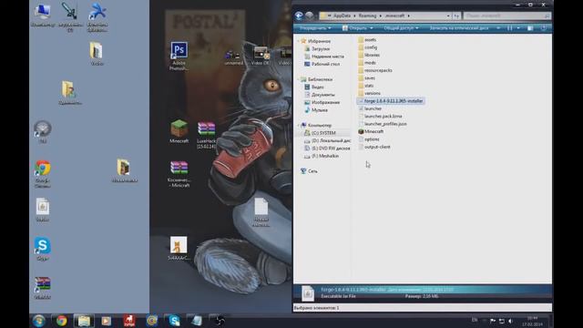The image size is (583, 328).
Task: Open Windows Explorer from the taskbar
Action: (84, 321)
